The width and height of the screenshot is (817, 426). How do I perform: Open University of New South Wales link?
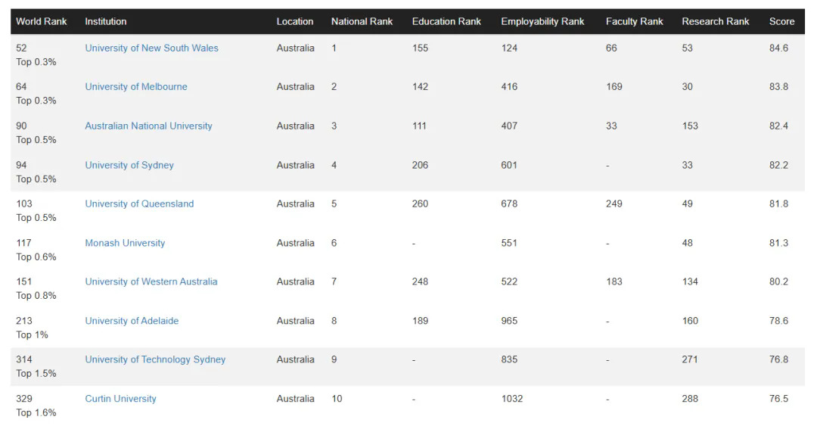[151, 48]
